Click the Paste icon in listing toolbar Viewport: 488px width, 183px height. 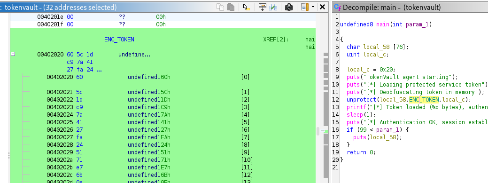coord(230,7)
